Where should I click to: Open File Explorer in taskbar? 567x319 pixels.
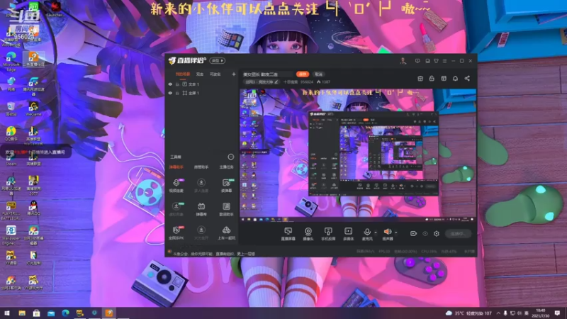click(22, 313)
